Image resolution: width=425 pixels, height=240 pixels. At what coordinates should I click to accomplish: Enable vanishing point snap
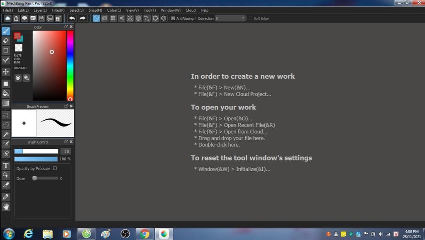point(122,18)
